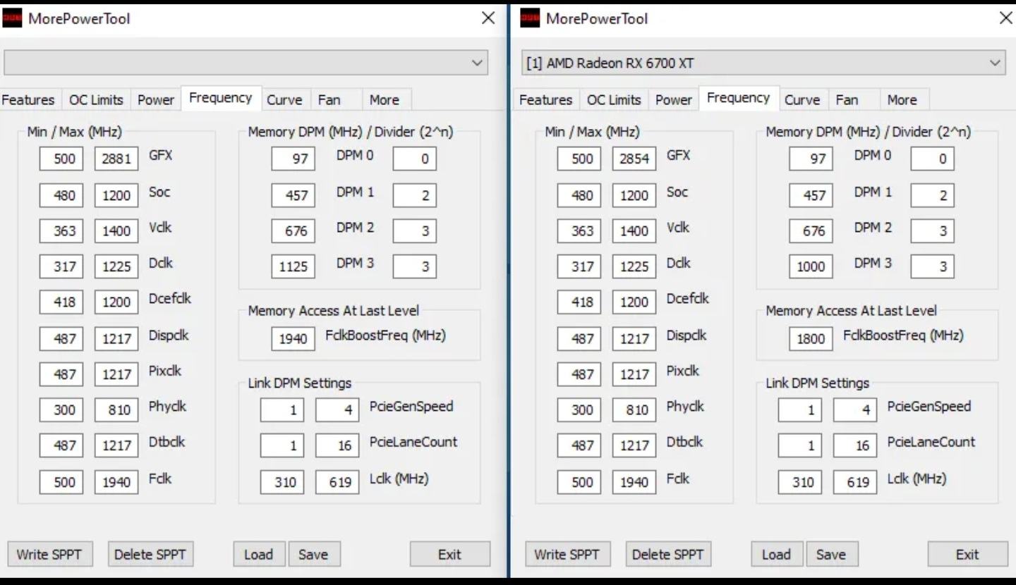1016x585 pixels.
Task: Edit Fclk min field in right window
Action: tap(579, 482)
